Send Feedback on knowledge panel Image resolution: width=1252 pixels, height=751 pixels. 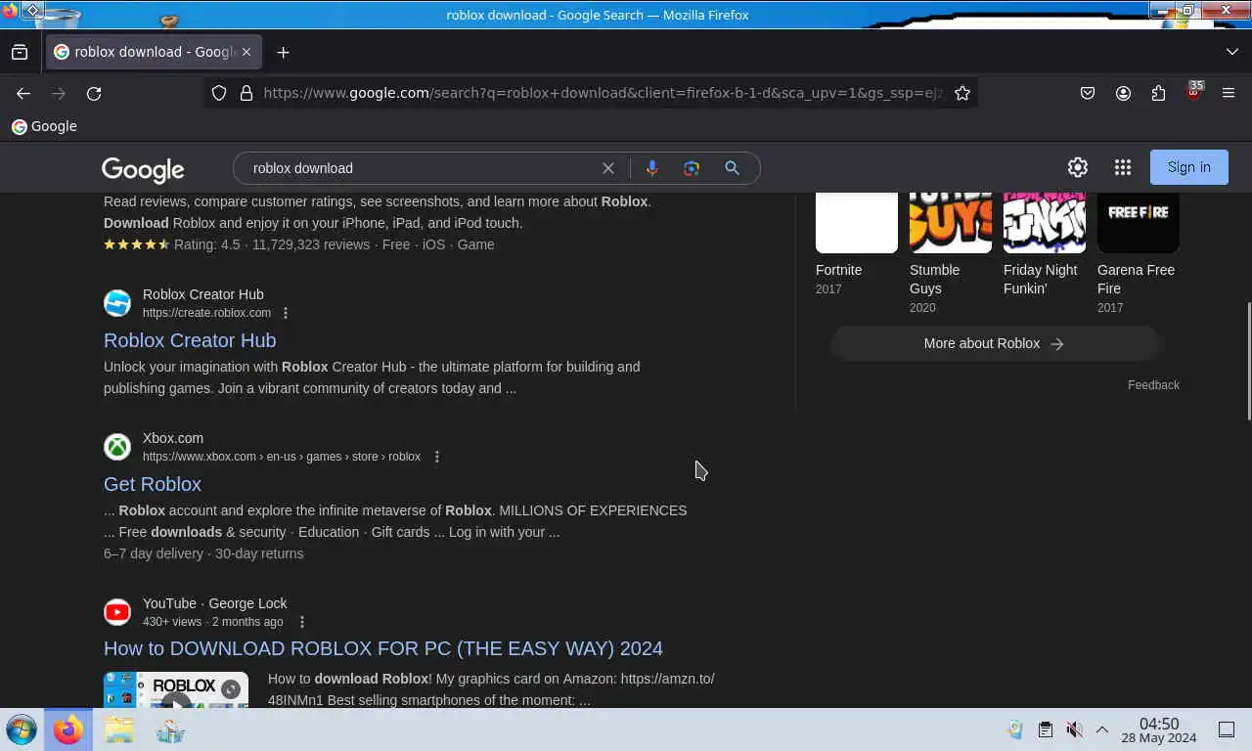coord(1153,385)
